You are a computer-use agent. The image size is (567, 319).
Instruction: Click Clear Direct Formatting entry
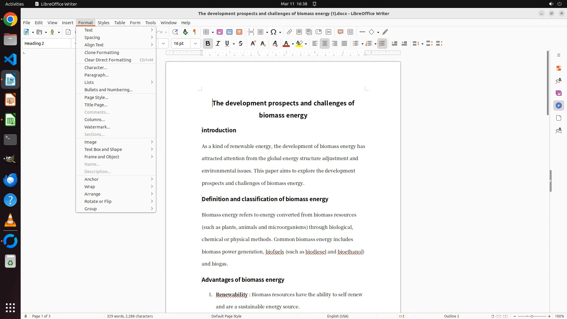pos(108,60)
